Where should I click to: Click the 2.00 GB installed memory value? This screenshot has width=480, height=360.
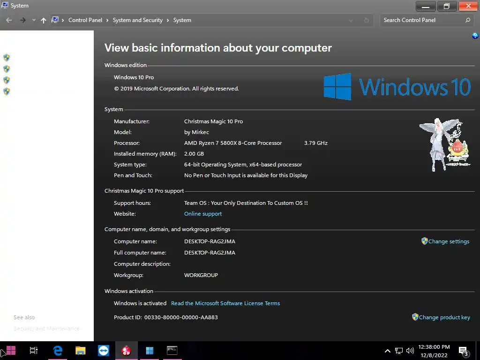194,154
